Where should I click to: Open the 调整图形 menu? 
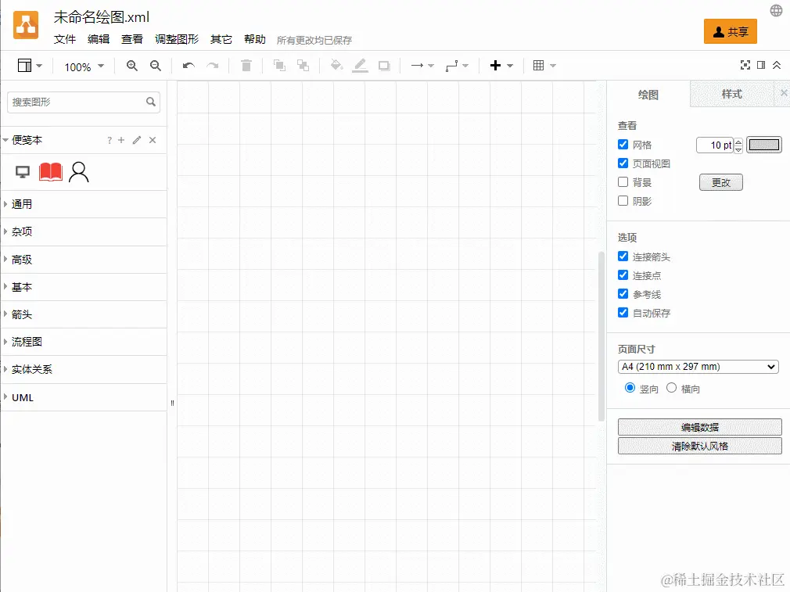tap(177, 39)
